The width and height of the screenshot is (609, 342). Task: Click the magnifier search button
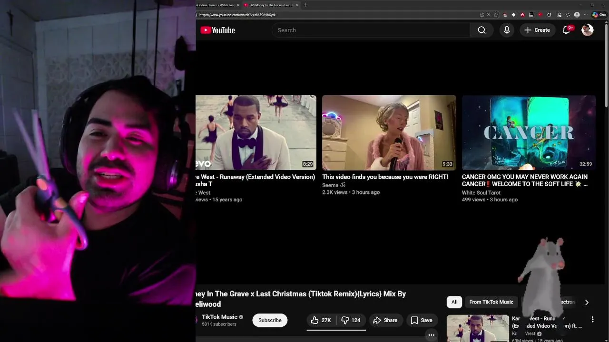(x=481, y=30)
